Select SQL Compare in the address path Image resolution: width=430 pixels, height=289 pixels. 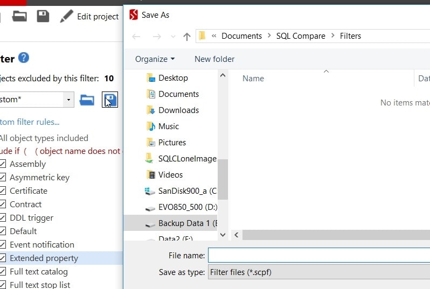tap(301, 36)
